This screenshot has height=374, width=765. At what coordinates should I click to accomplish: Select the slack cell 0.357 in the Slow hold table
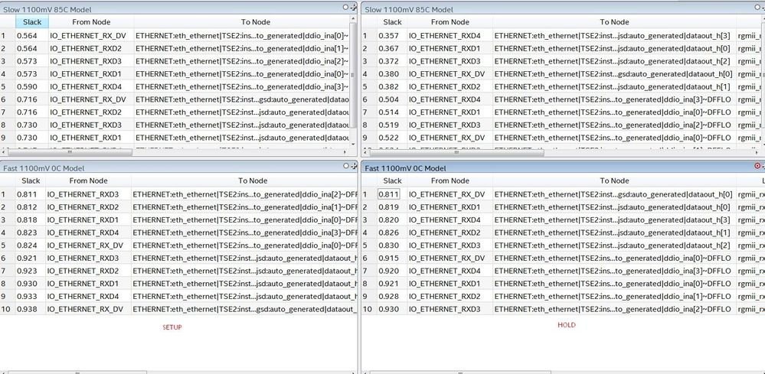(x=392, y=35)
